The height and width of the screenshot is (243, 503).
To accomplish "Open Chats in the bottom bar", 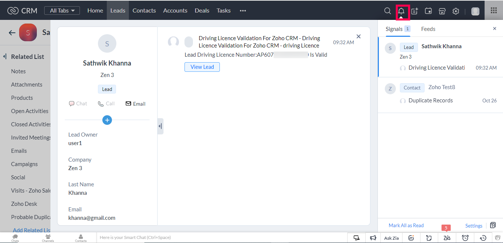I will [15, 238].
